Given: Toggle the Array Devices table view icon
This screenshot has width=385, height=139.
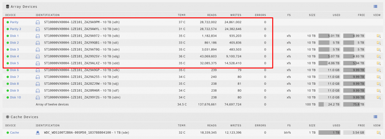Looking at the screenshot, I should point(375,7).
